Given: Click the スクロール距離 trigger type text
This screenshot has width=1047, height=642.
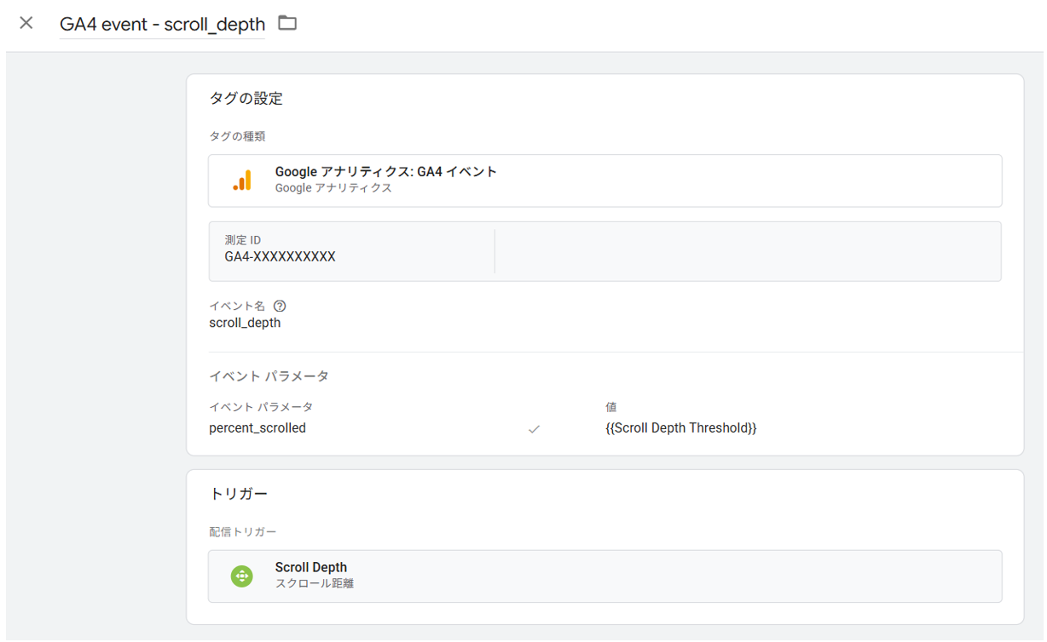Looking at the screenshot, I should coord(314,584).
